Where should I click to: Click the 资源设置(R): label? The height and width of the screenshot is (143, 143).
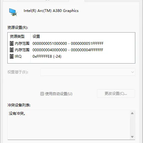tap(17, 28)
